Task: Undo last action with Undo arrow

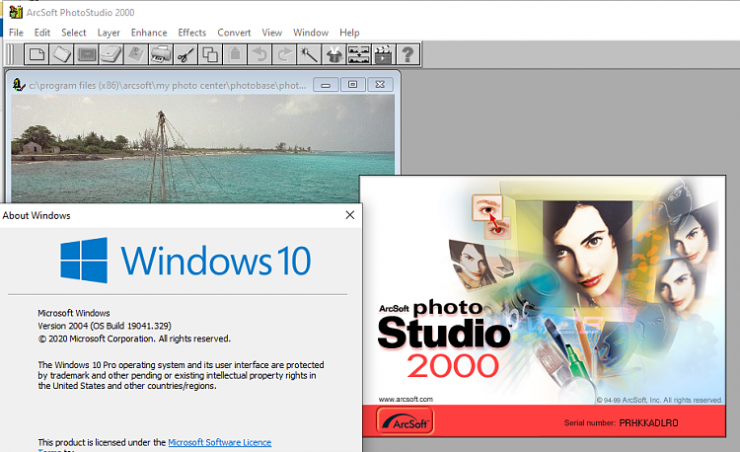Action: (259, 54)
